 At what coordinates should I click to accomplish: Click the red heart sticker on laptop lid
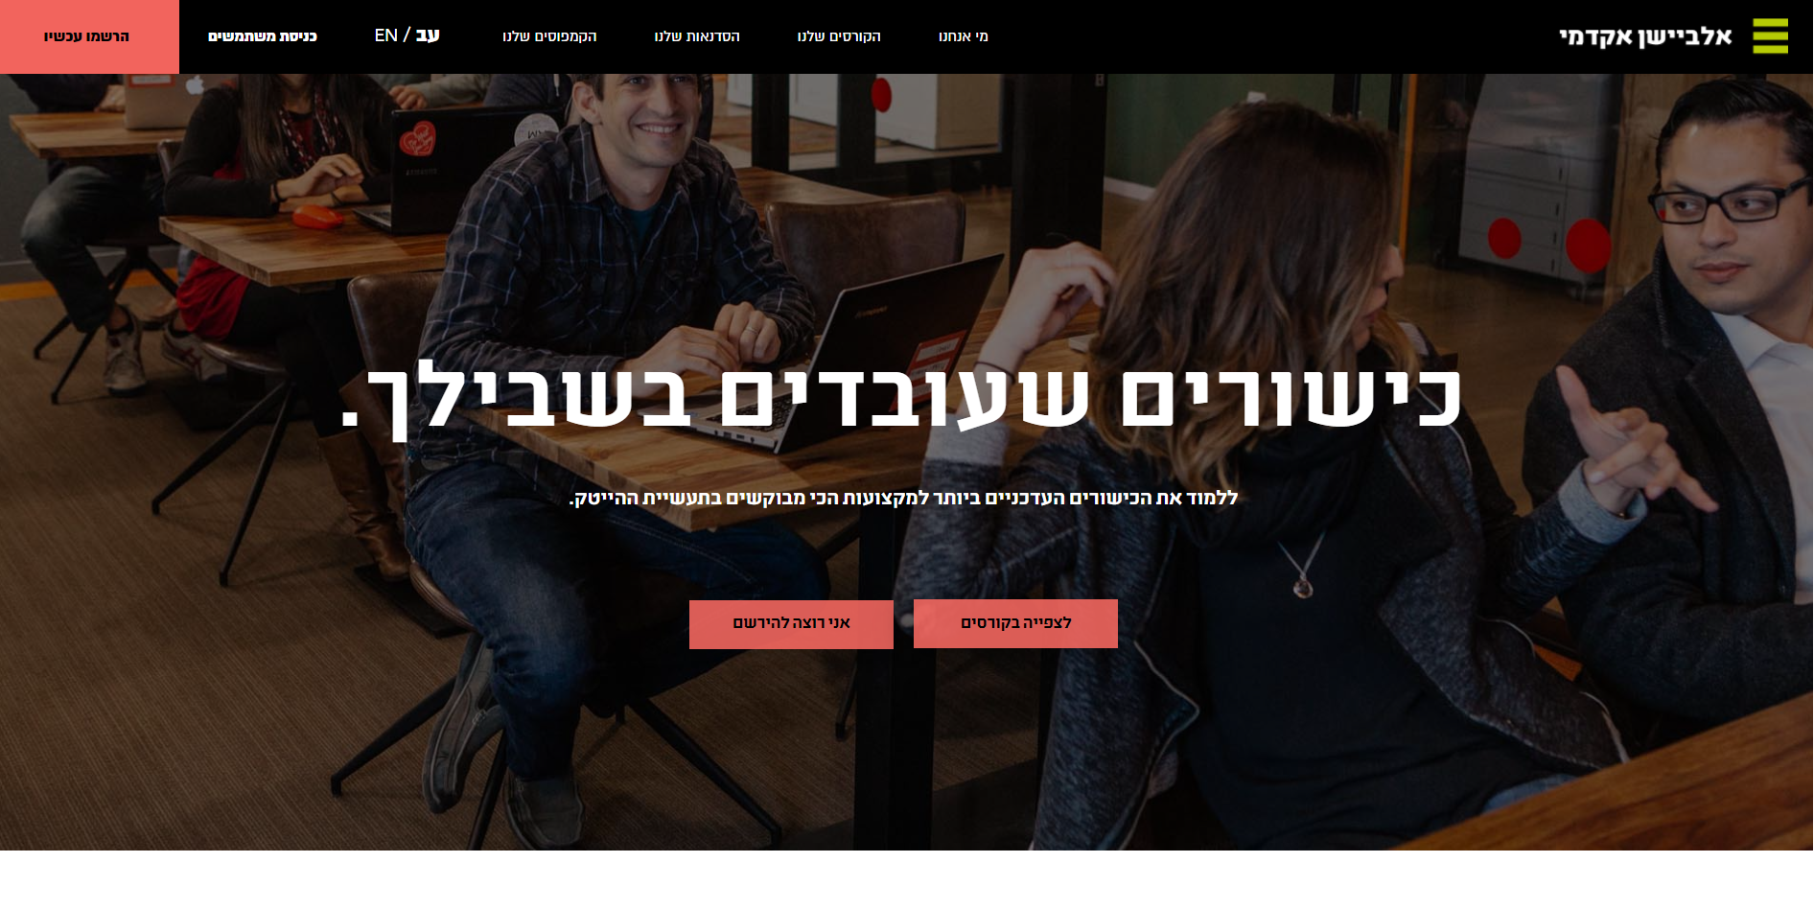coord(417,140)
